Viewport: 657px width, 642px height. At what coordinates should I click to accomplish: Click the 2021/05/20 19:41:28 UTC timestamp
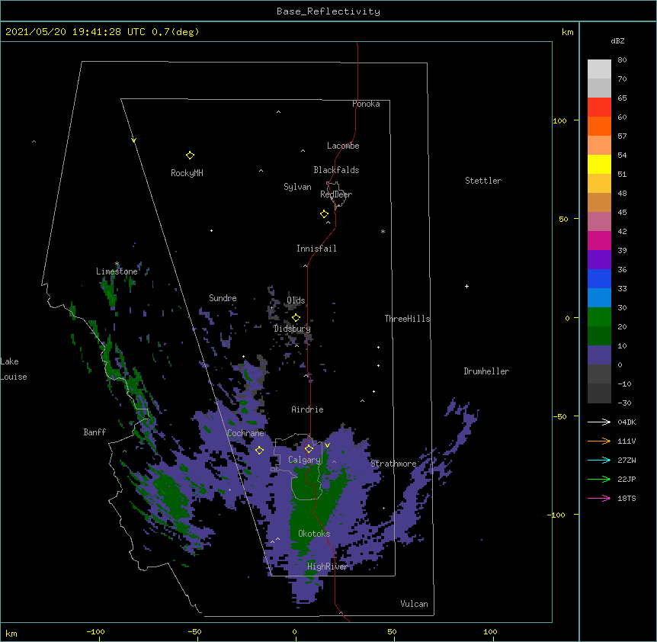click(x=75, y=32)
